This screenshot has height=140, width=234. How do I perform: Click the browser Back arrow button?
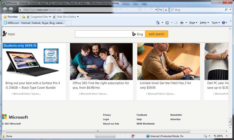coord(5,10)
